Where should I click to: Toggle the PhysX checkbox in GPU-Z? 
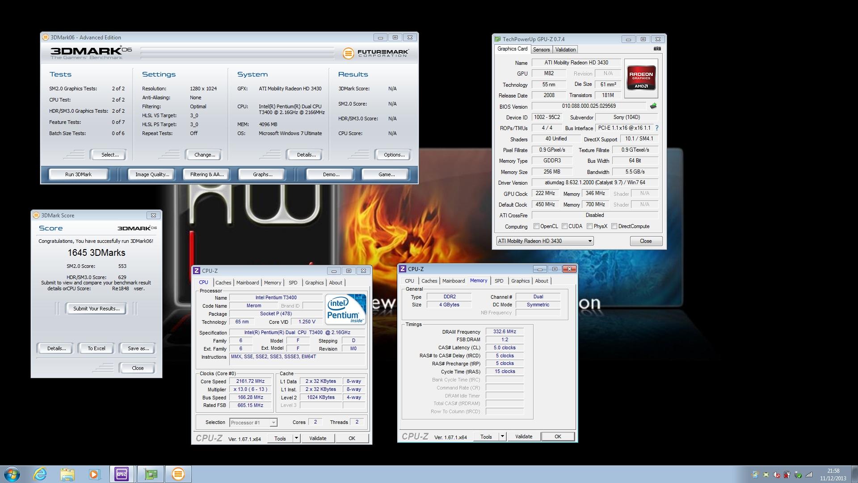589,226
